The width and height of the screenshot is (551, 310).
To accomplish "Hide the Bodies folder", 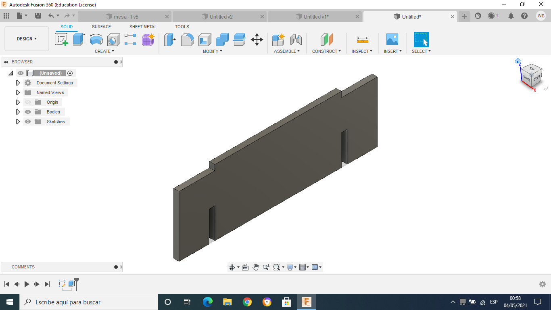I will 28,112.
